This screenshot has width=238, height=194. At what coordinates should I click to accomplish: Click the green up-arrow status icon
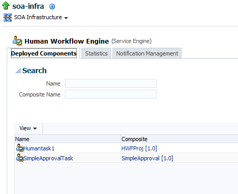click(6, 6)
